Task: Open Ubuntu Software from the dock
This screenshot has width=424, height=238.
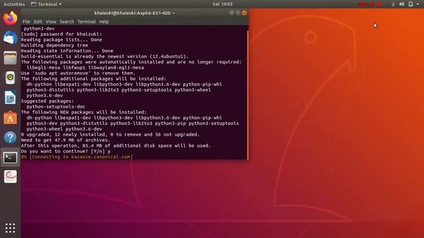Action: tap(11, 118)
